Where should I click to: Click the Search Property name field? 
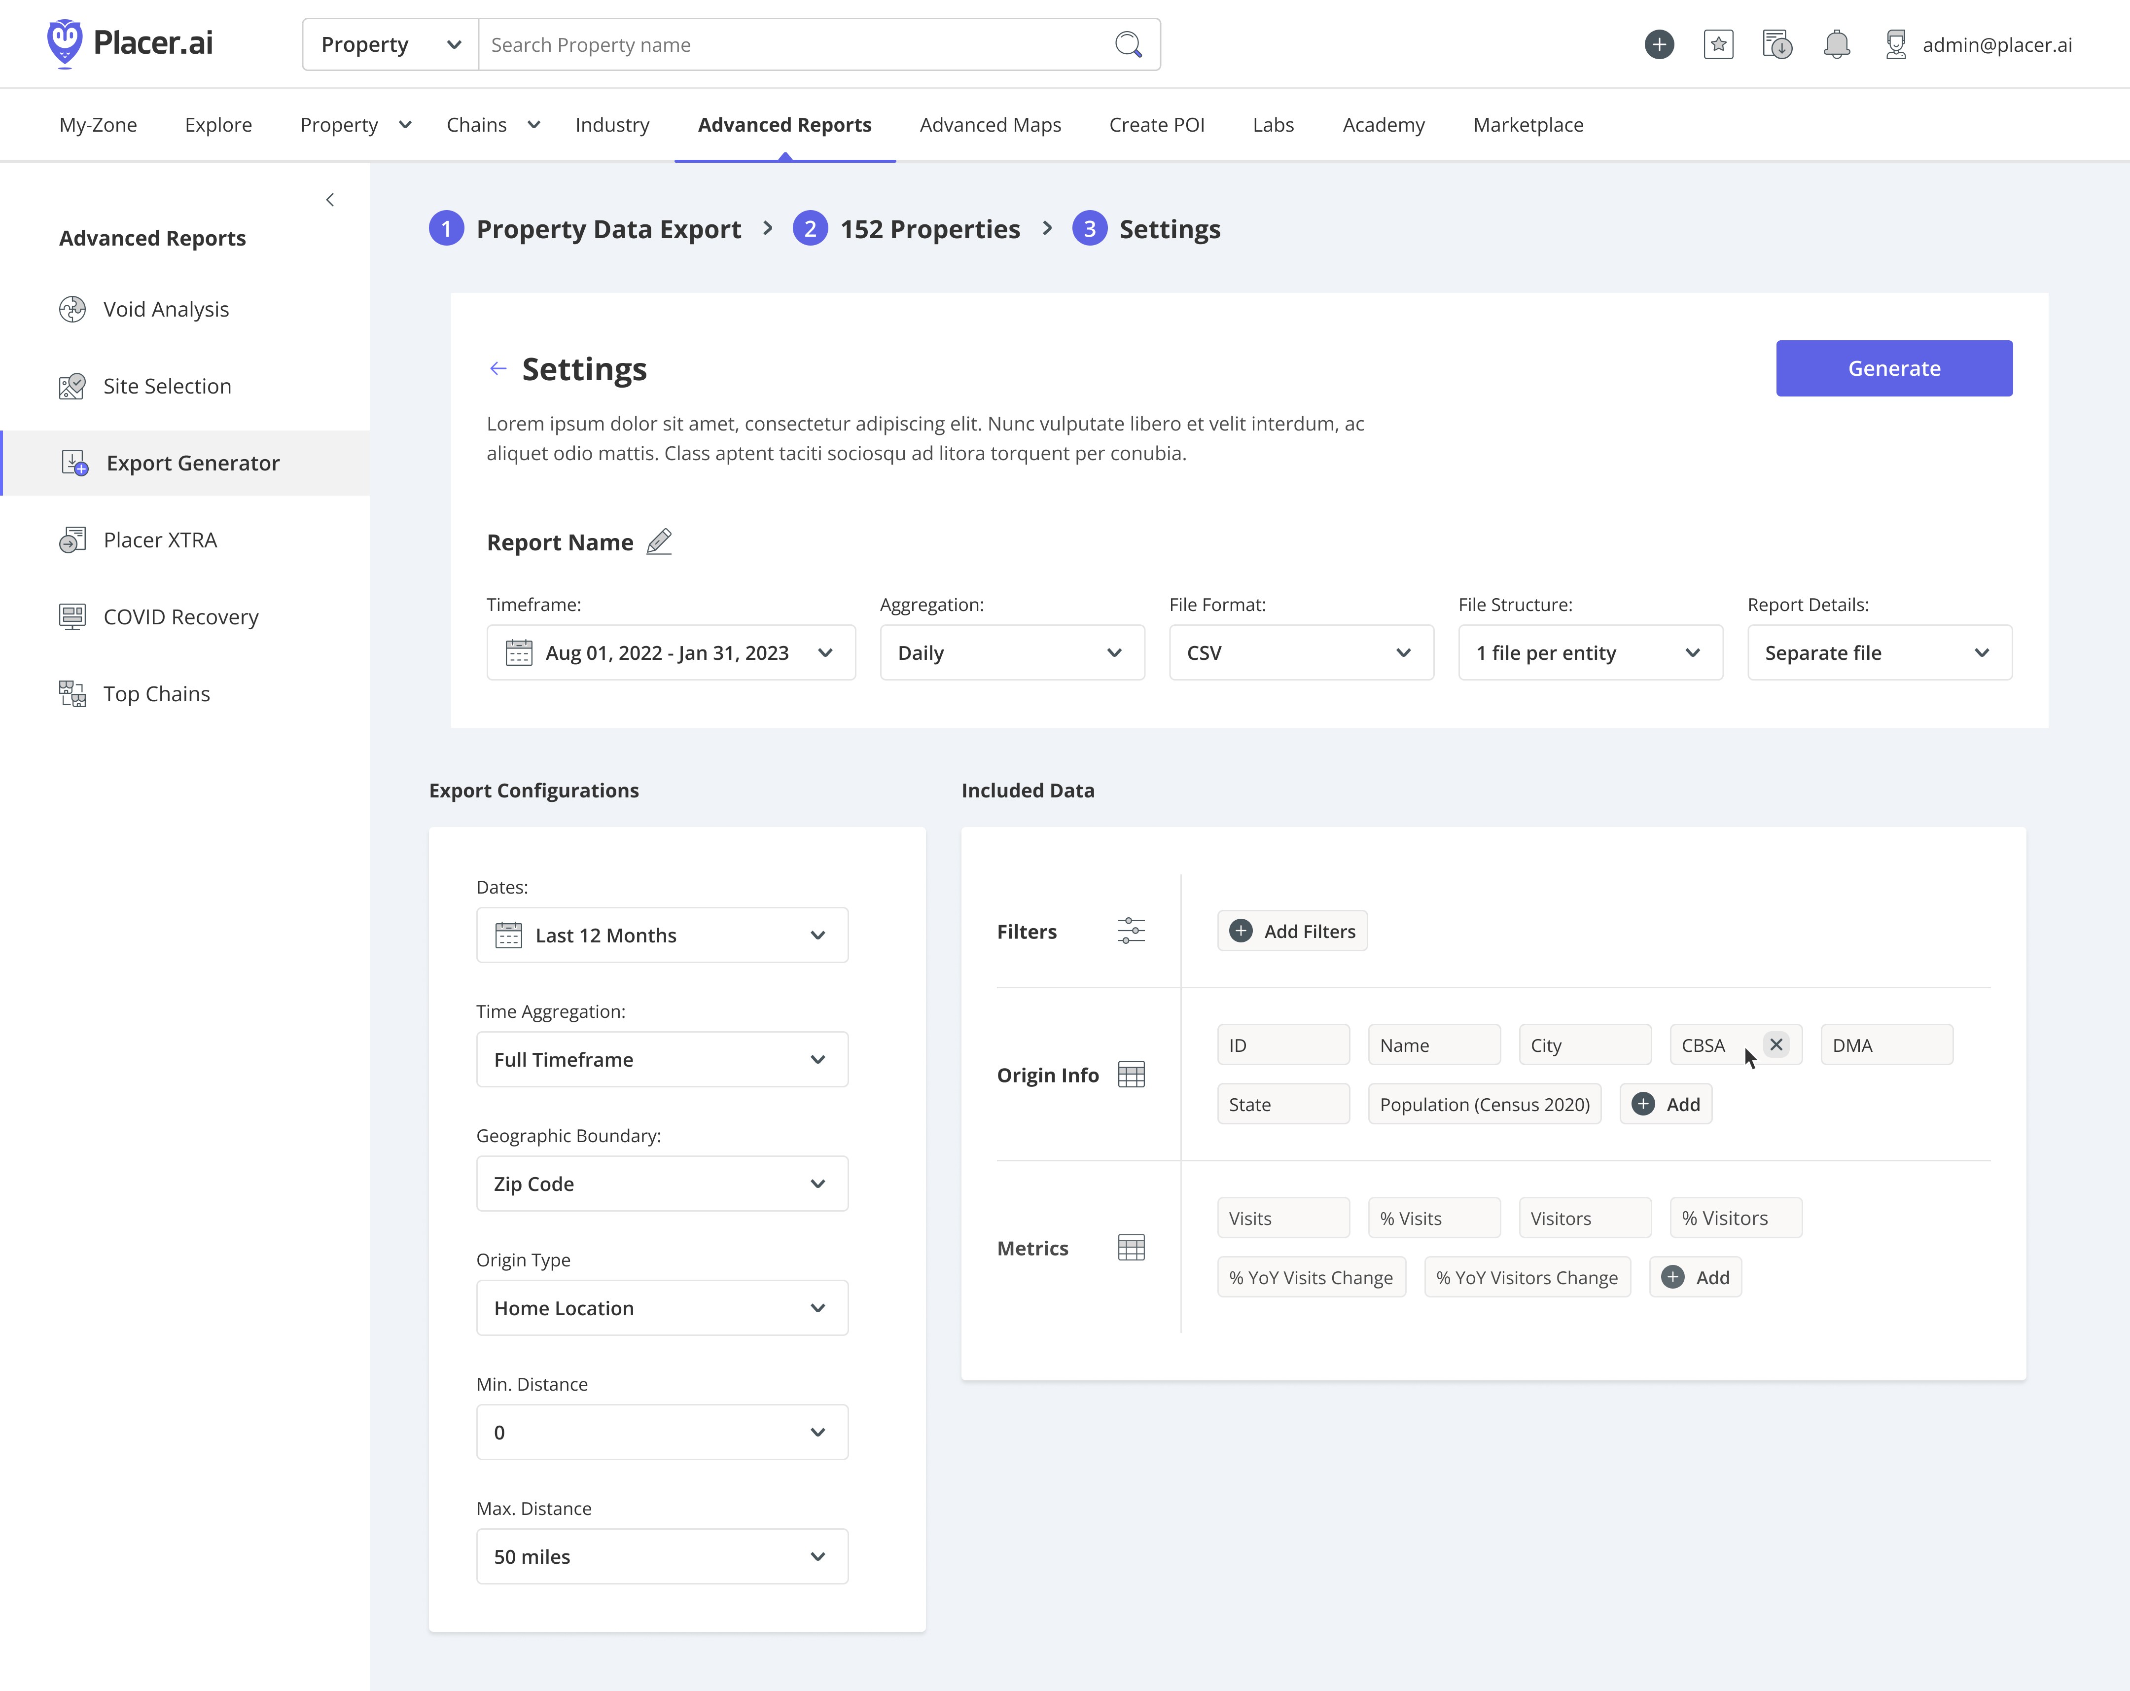pyautogui.click(x=790, y=44)
